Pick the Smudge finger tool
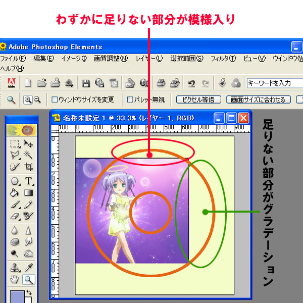The image size is (303, 303). [x=28, y=241]
